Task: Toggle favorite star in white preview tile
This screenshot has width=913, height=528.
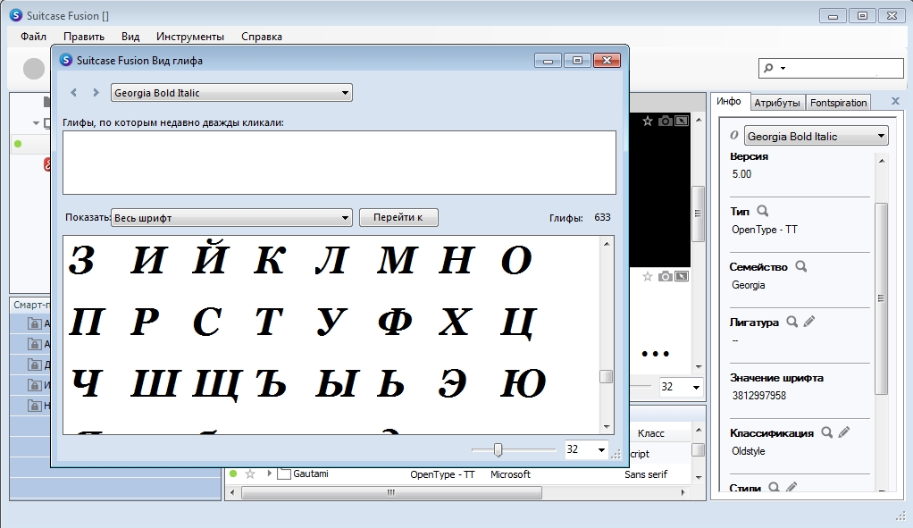Action: [x=648, y=277]
